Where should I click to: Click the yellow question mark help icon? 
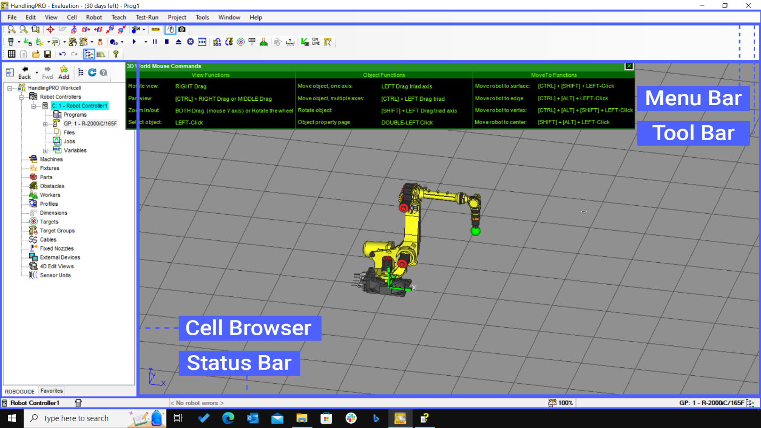coord(115,54)
